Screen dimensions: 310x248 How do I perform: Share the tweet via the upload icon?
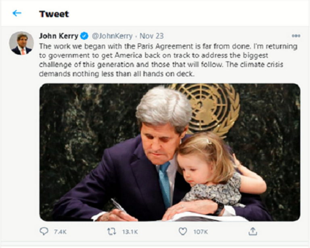(x=253, y=231)
